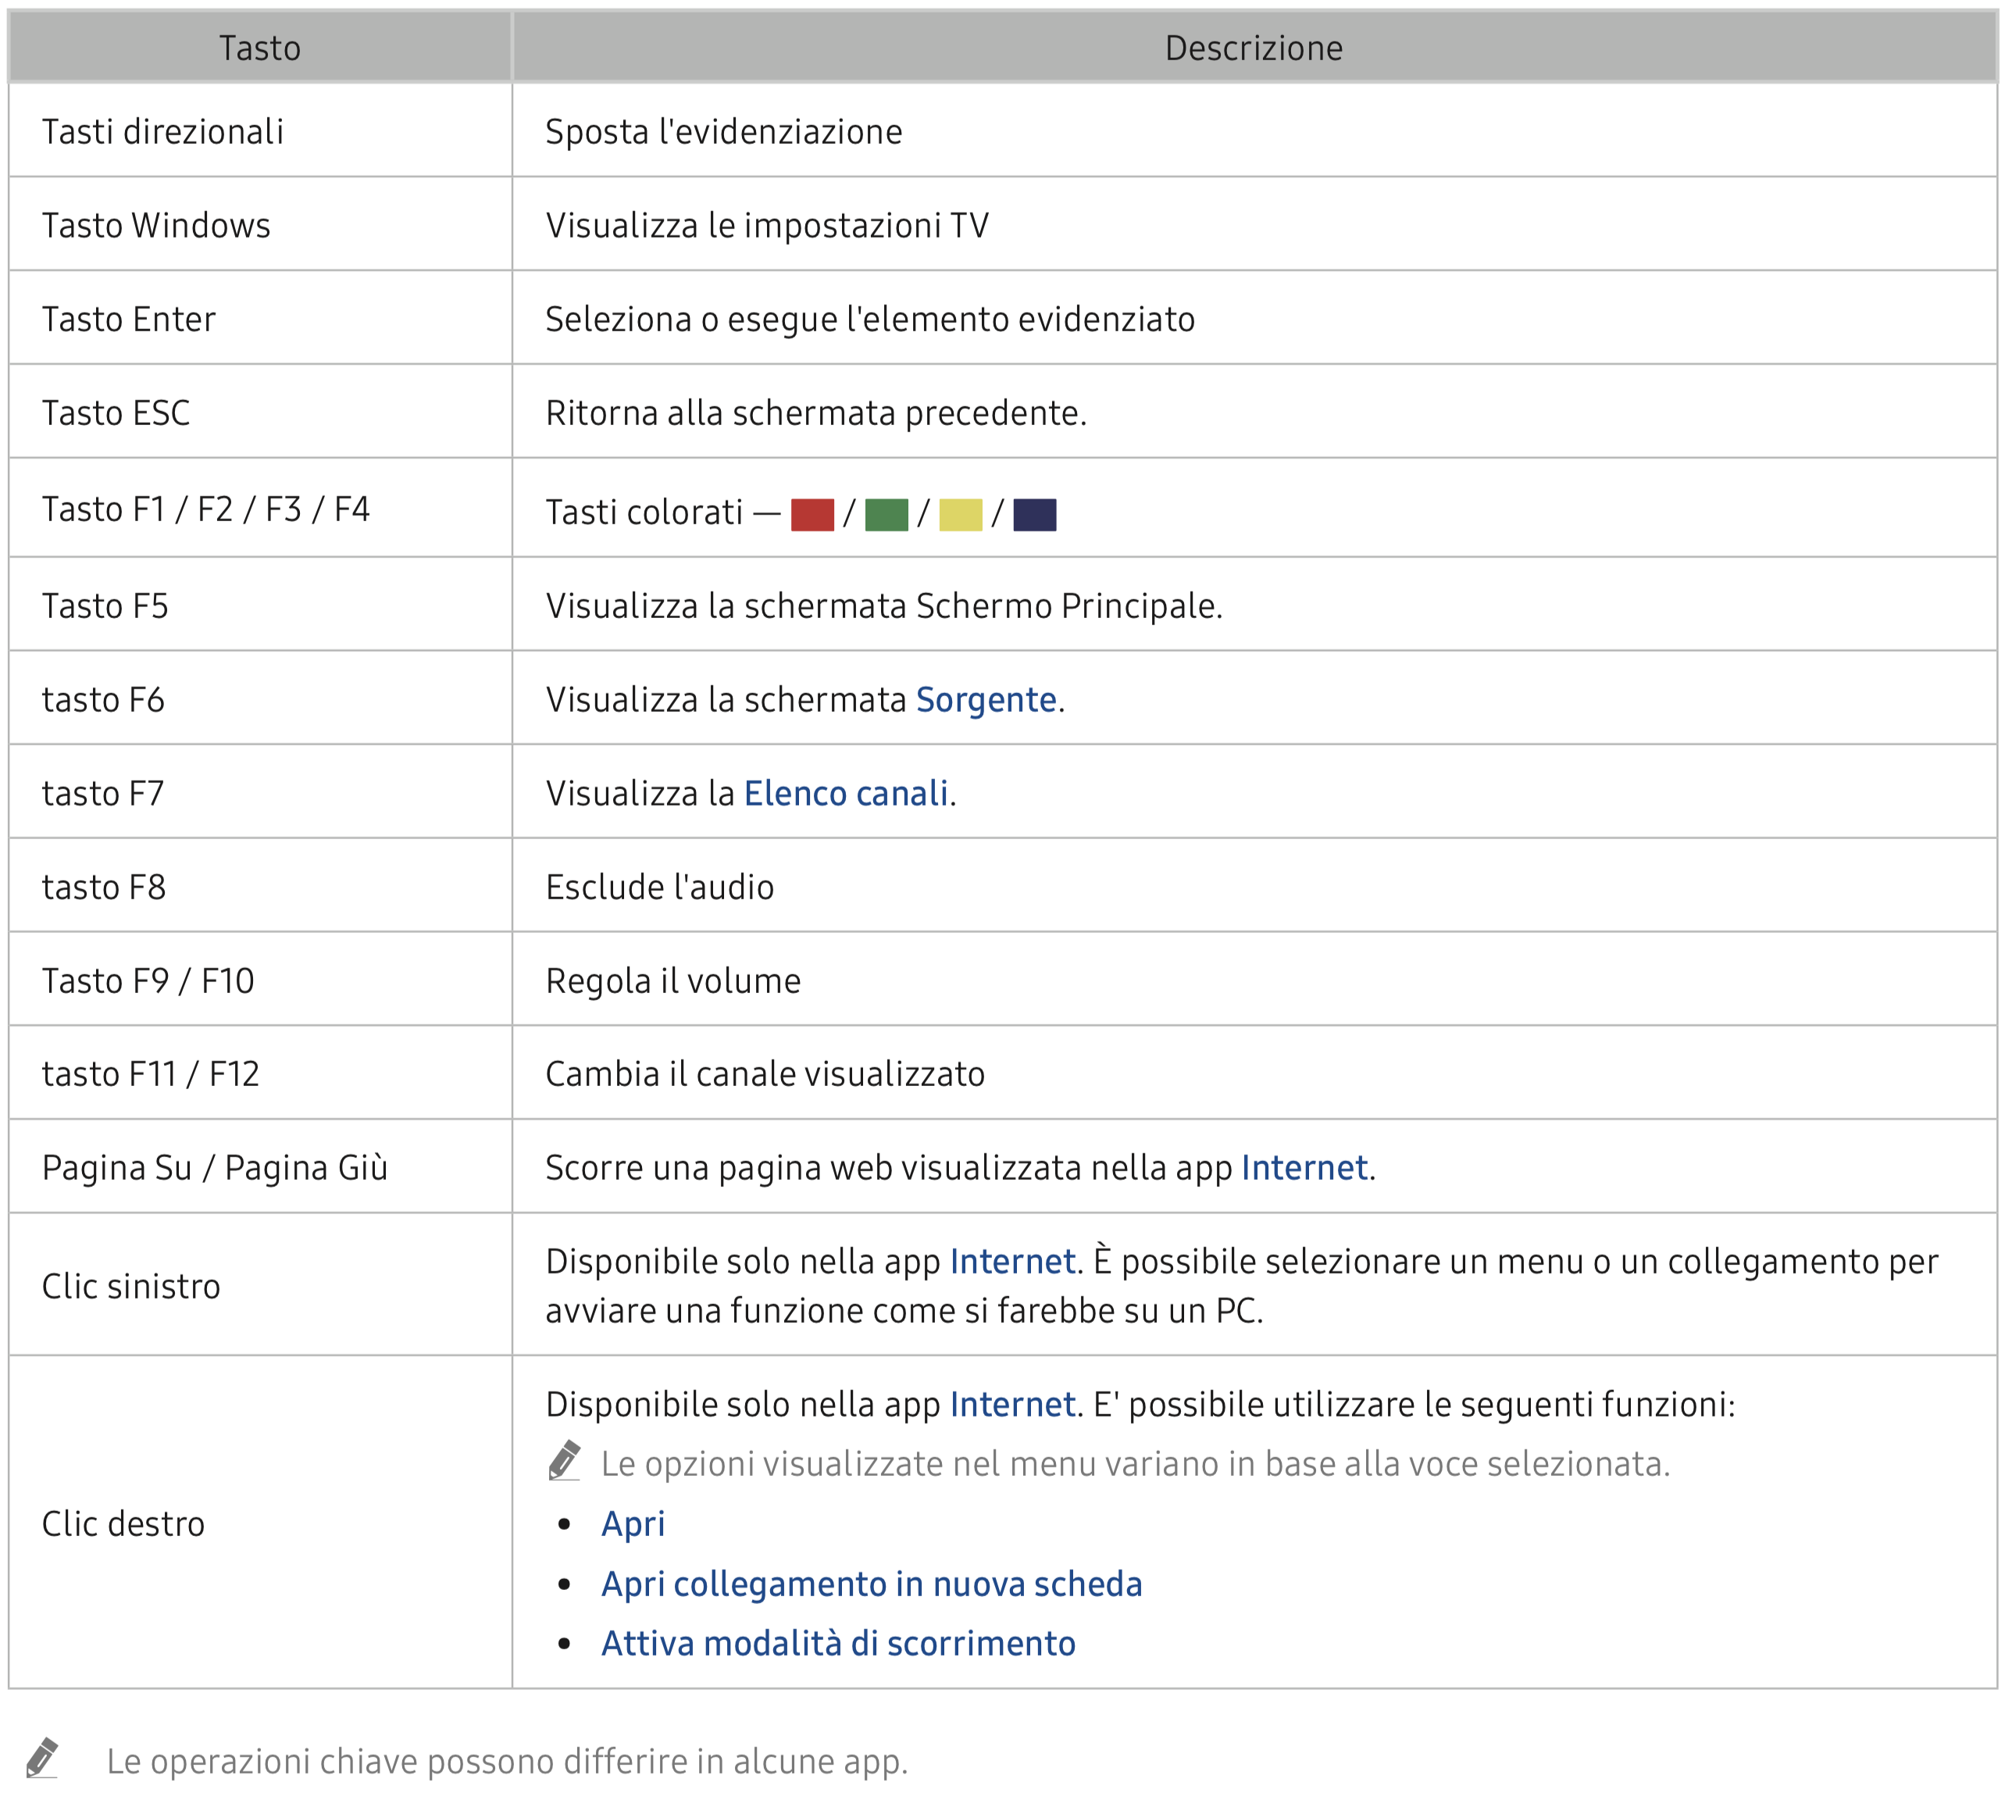The image size is (2012, 1811).
Task: Open the Sorgente link
Action: pos(986,699)
